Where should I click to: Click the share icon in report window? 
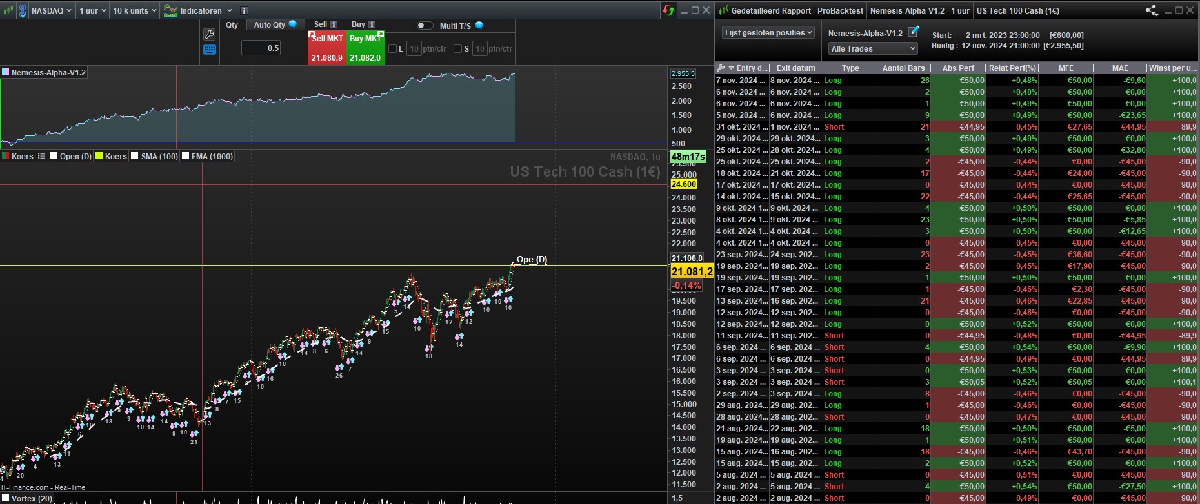click(x=1152, y=10)
